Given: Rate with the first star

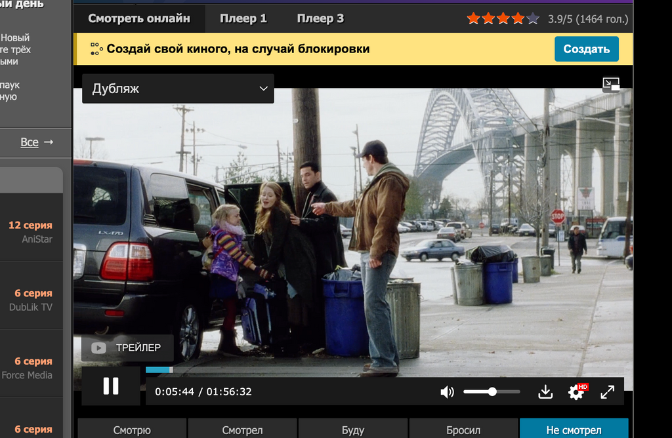Looking at the screenshot, I should (473, 18).
